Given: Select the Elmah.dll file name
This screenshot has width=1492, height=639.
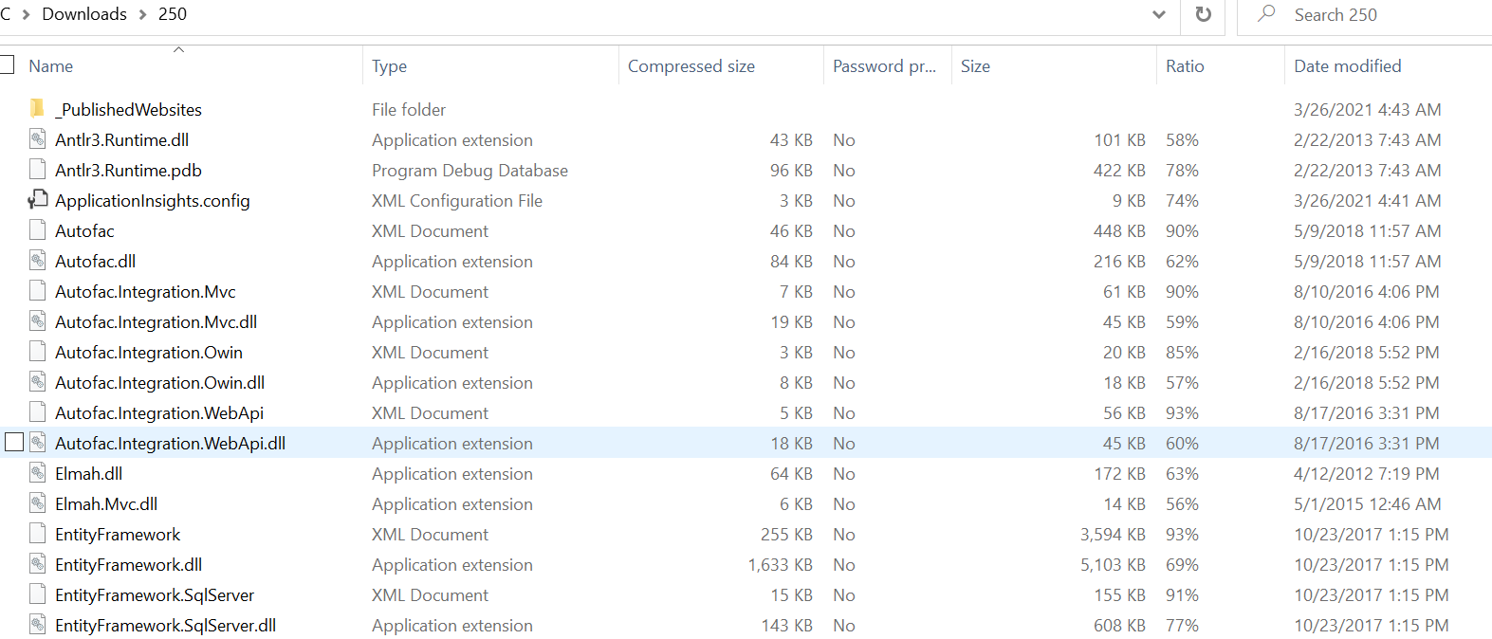Looking at the screenshot, I should pos(88,474).
